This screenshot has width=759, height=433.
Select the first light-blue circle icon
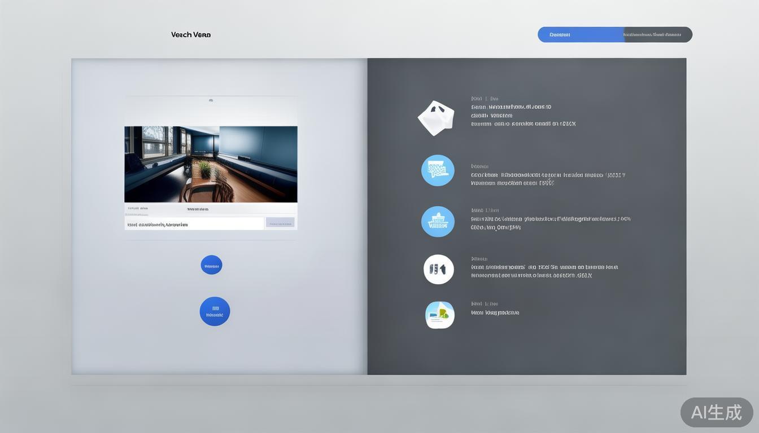tap(438, 170)
